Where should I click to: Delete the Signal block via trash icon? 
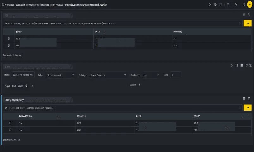tap(246, 65)
